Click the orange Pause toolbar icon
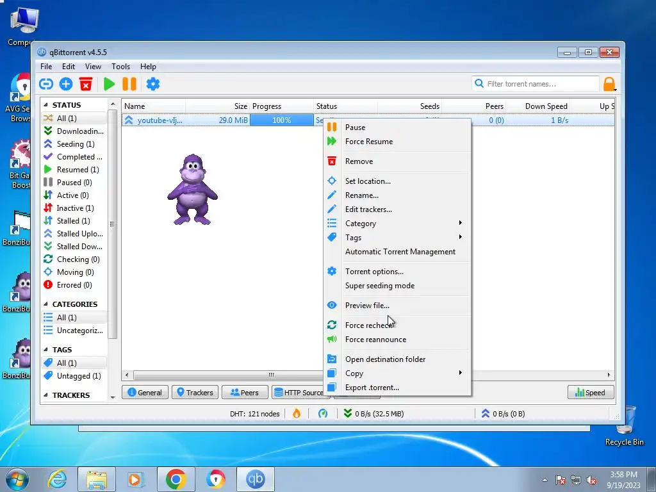Viewport: 656px width, 492px height. tap(129, 84)
